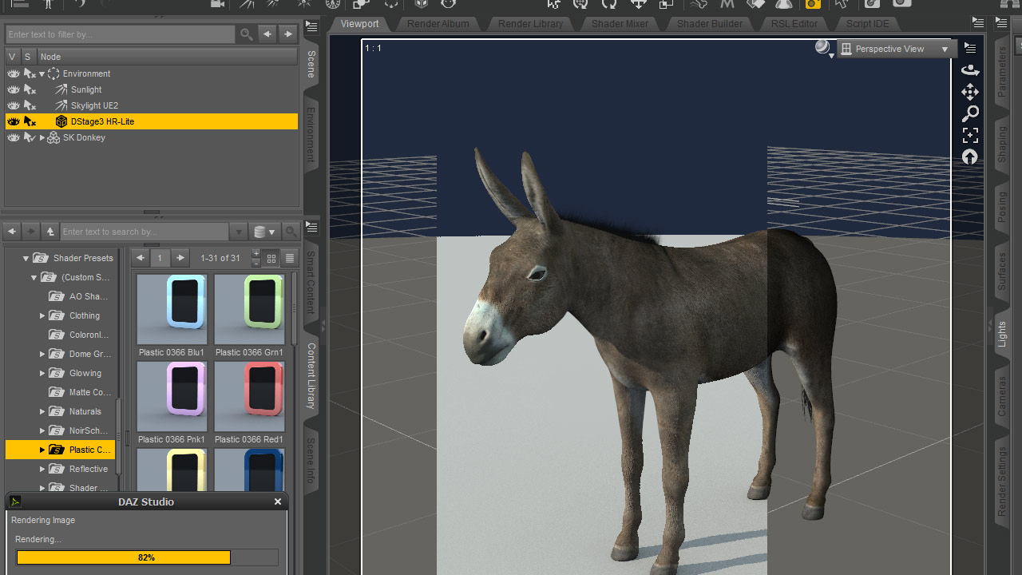
Task: Select the viewport orbit camera control
Action: coord(970,70)
